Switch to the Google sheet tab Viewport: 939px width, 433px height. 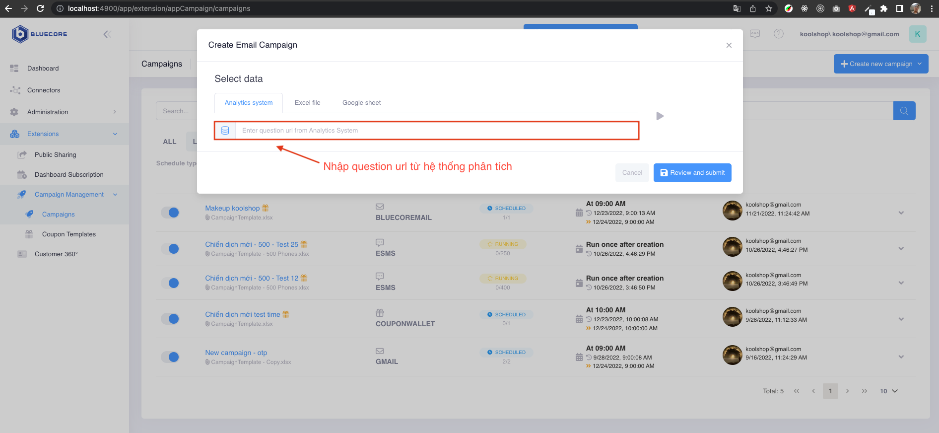(361, 103)
